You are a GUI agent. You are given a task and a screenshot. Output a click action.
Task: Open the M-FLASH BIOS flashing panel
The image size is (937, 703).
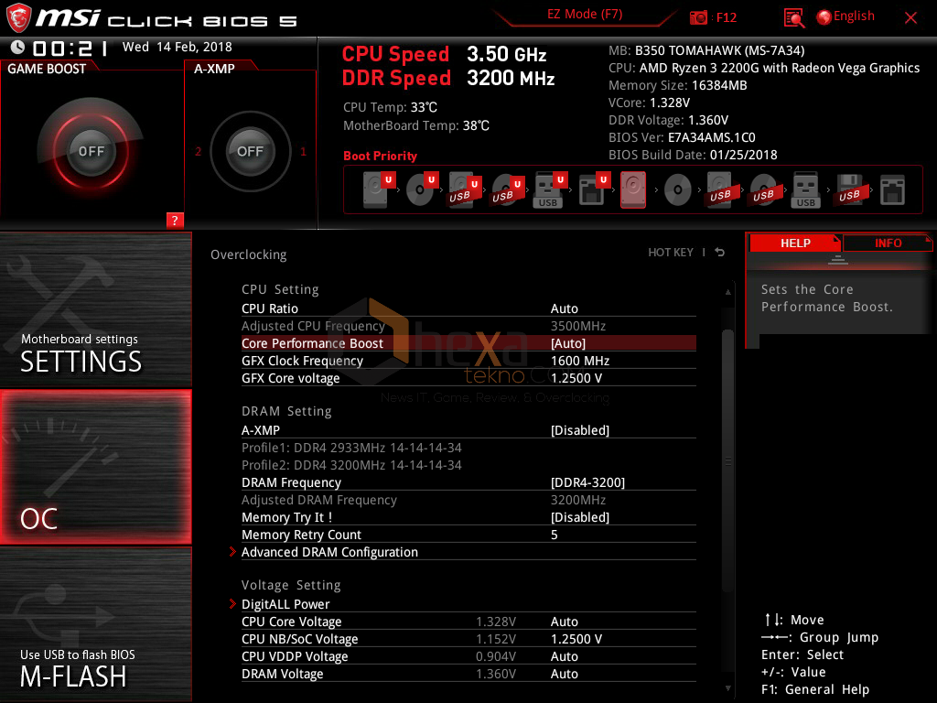[x=95, y=624]
